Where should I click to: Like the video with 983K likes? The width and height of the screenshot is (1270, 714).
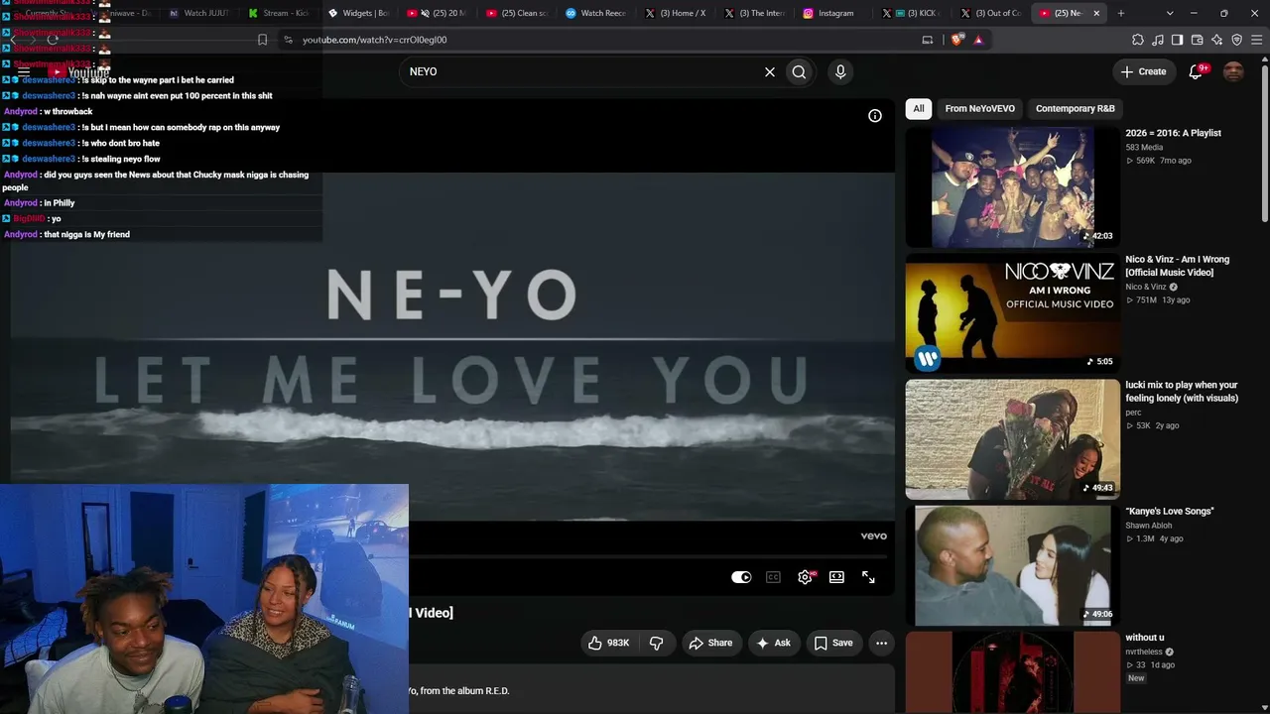(609, 643)
